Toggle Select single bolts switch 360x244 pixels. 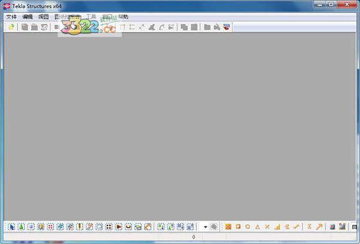point(119,227)
